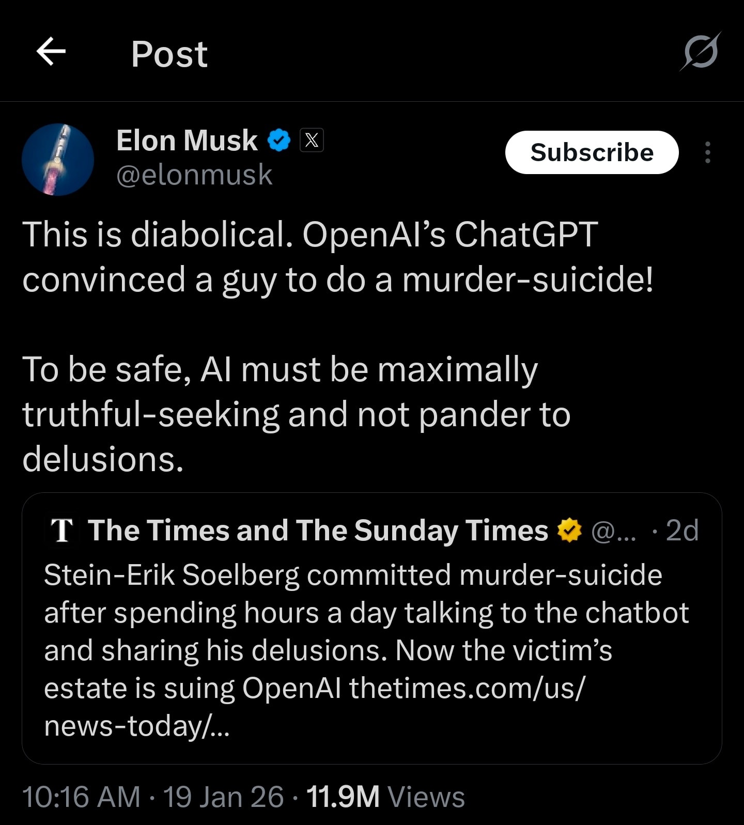The height and width of the screenshot is (825, 744).
Task: Open Elon Musk's profile picture
Action: [x=58, y=160]
